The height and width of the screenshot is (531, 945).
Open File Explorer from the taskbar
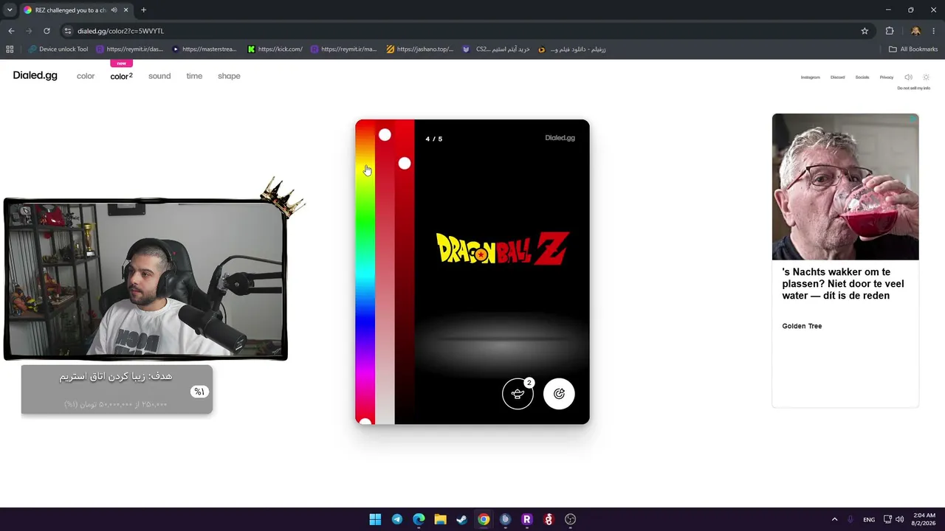click(440, 519)
